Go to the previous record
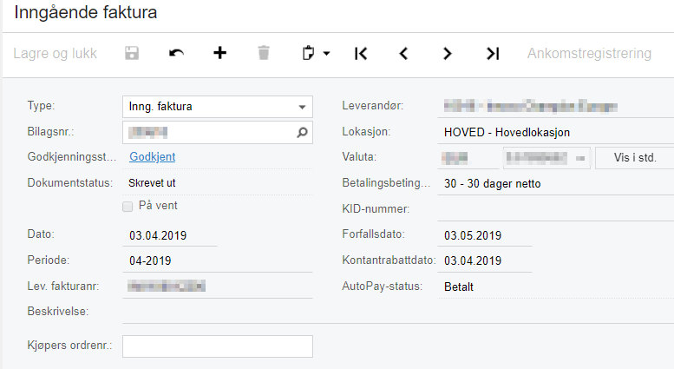 [x=403, y=53]
